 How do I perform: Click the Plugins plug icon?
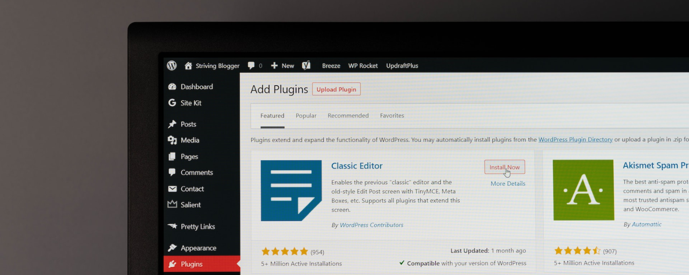(x=172, y=264)
